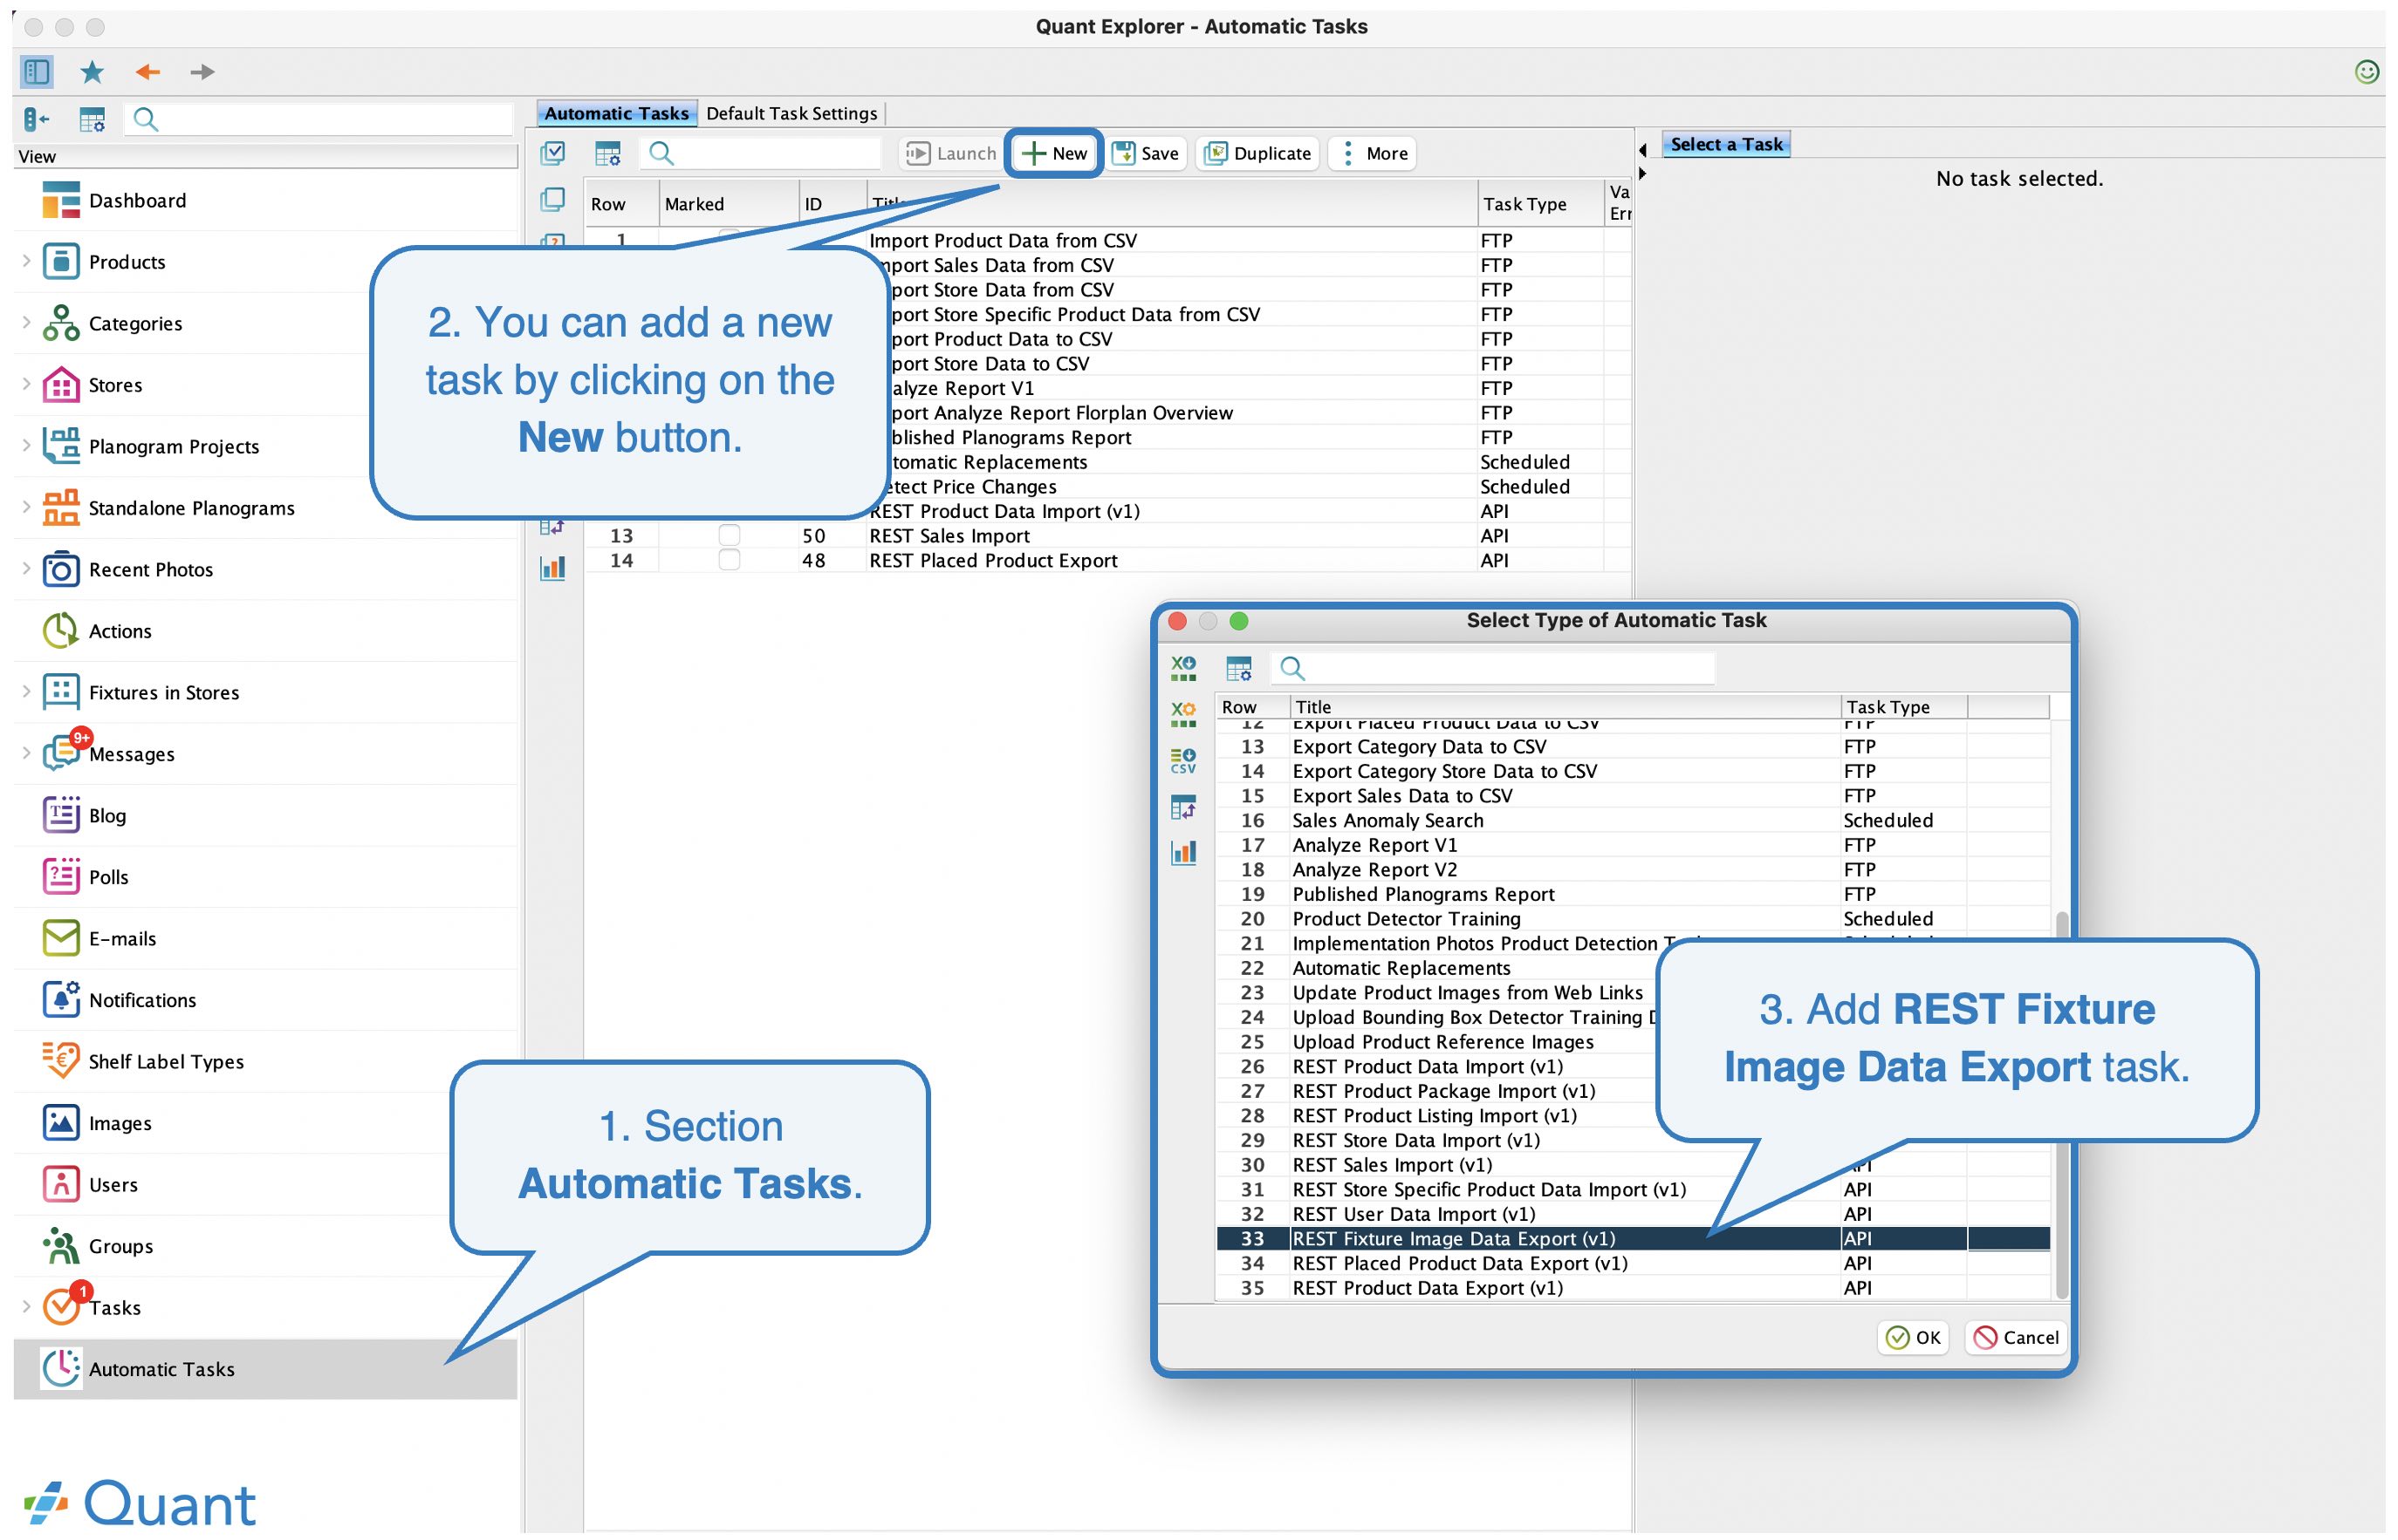Select Import Product Data from CSV row
Viewport: 2398px width, 1540px height.
pyautogui.click(x=1107, y=240)
